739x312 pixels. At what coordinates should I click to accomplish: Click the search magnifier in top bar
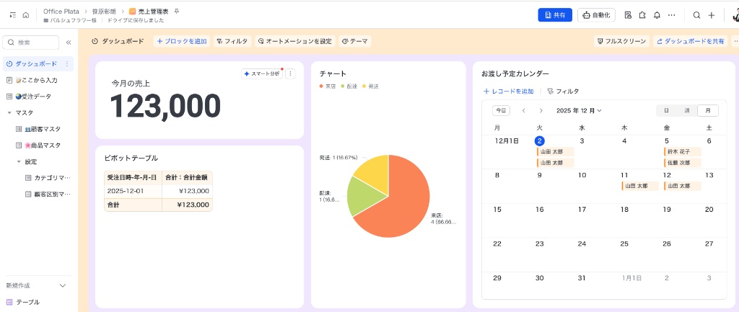(696, 15)
